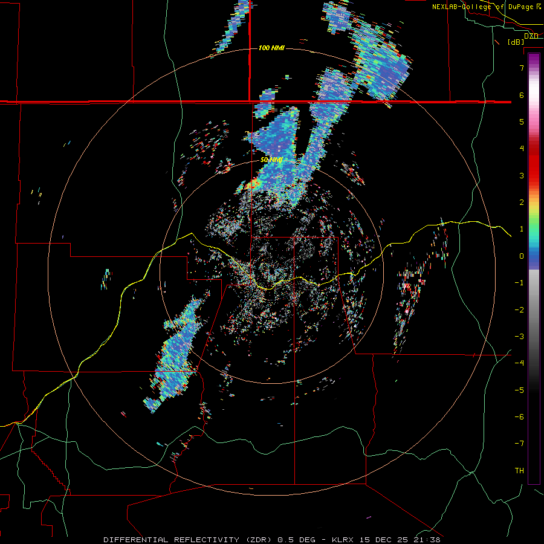Click the gray band of the color scale
Viewport: 544px width, 544px height.
pos(534,312)
